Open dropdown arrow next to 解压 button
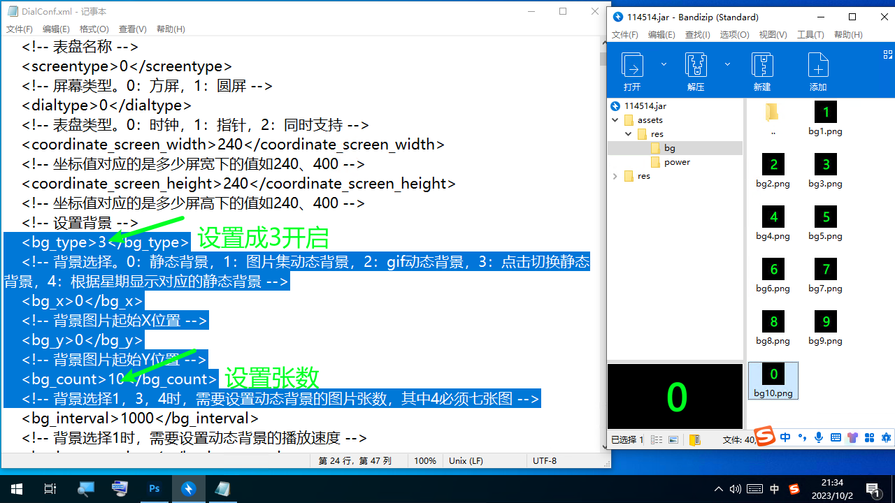Image resolution: width=895 pixels, height=503 pixels. (x=727, y=64)
